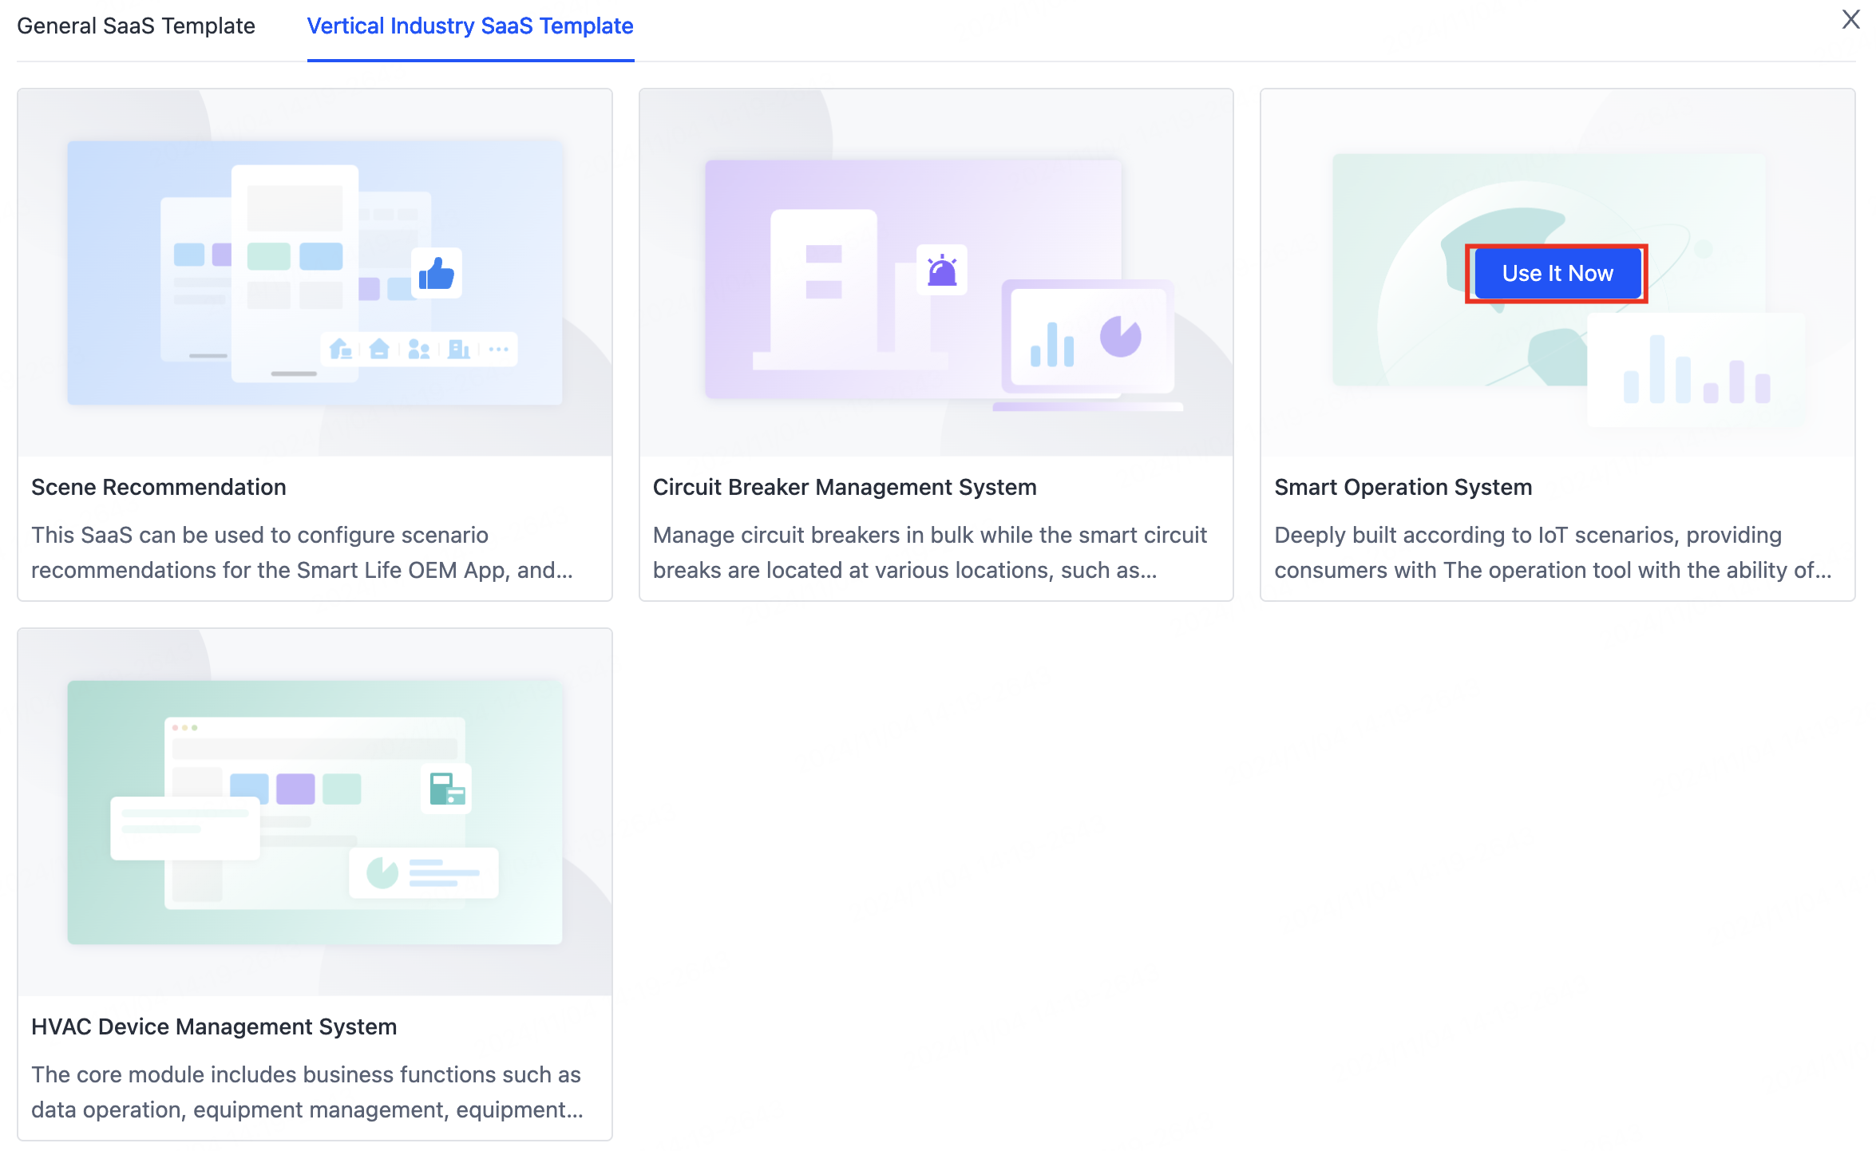
Task: Switch to General SaaS Template tab
Action: (136, 26)
